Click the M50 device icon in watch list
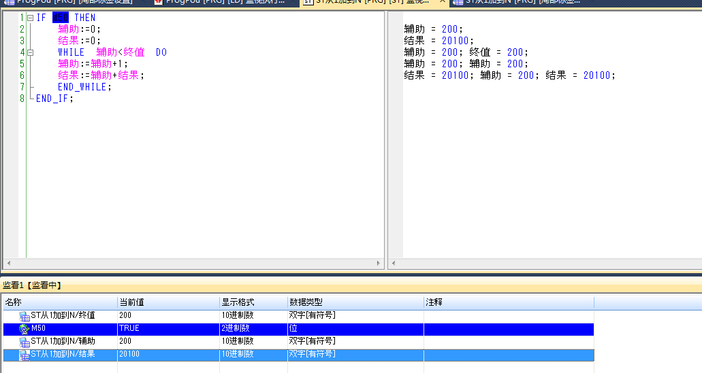Screen dimensions: 702x373 click(25, 329)
